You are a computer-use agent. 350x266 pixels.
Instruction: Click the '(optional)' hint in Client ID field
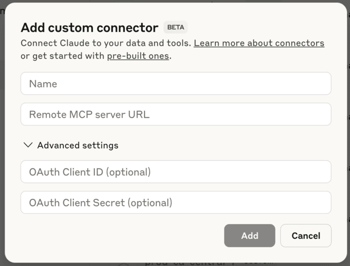(x=128, y=172)
